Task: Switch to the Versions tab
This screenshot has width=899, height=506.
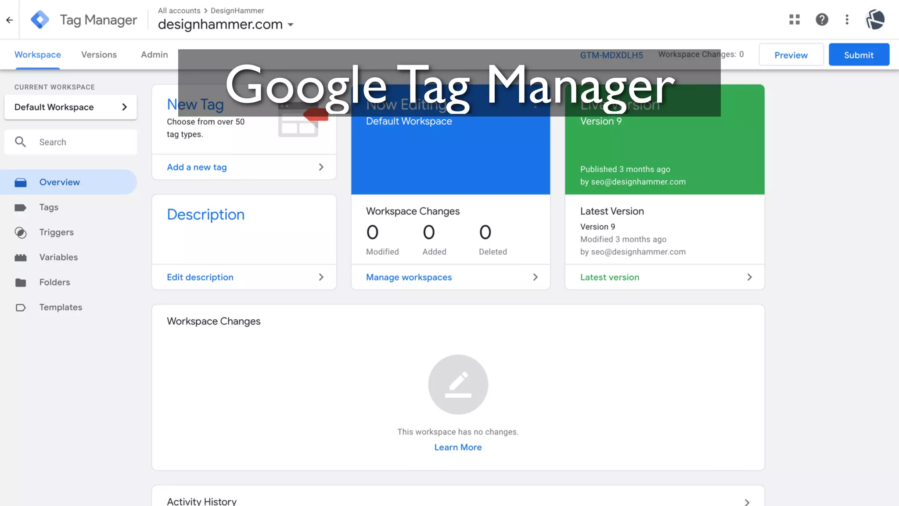Action: (x=99, y=54)
